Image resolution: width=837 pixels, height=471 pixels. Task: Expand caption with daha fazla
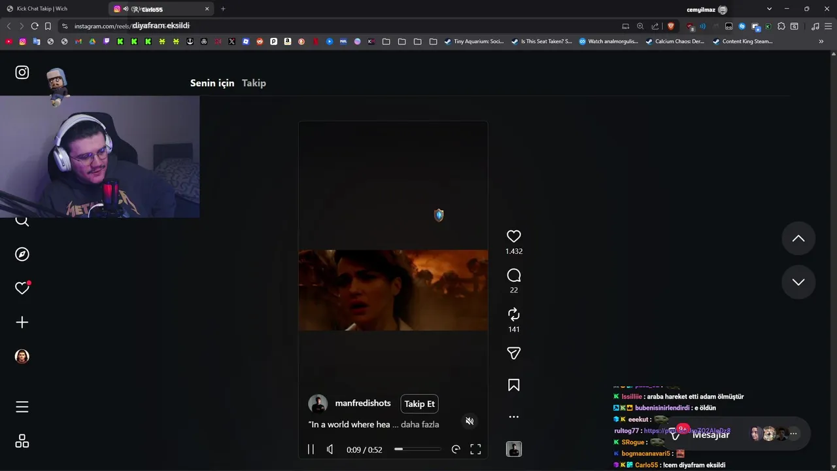pyautogui.click(x=420, y=425)
